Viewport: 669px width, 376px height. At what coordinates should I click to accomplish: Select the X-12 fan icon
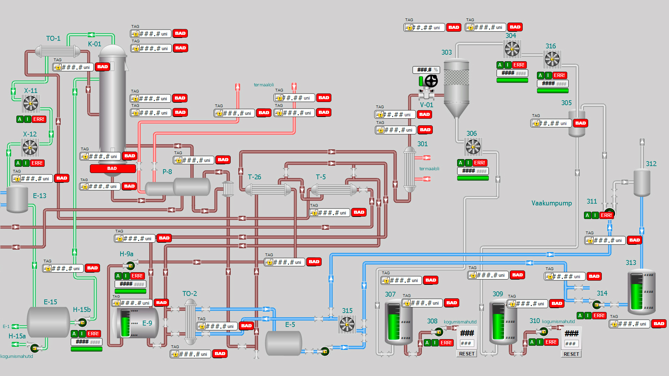tap(30, 147)
